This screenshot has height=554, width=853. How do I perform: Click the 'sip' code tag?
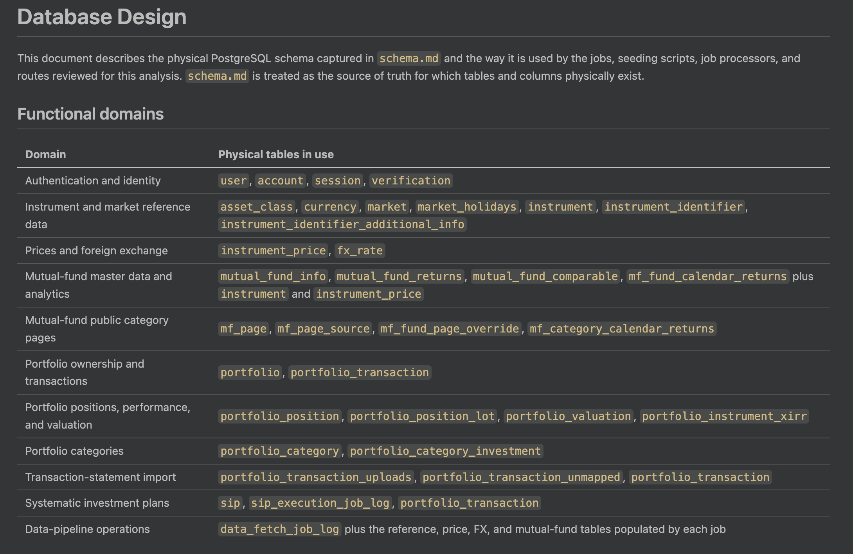pos(230,503)
